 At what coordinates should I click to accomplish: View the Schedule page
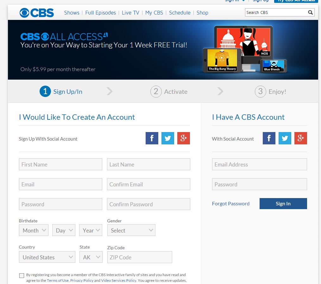pyautogui.click(x=180, y=13)
